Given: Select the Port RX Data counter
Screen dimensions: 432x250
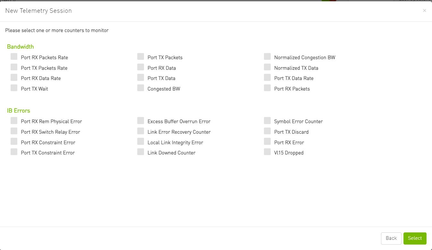Looking at the screenshot, I should pyautogui.click(x=140, y=67).
